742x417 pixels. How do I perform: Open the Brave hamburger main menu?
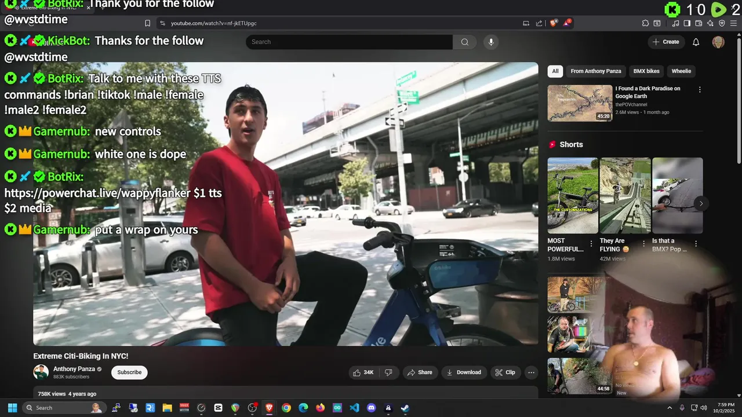[x=733, y=23]
